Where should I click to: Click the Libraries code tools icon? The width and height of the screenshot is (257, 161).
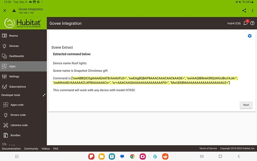coord(6,125)
